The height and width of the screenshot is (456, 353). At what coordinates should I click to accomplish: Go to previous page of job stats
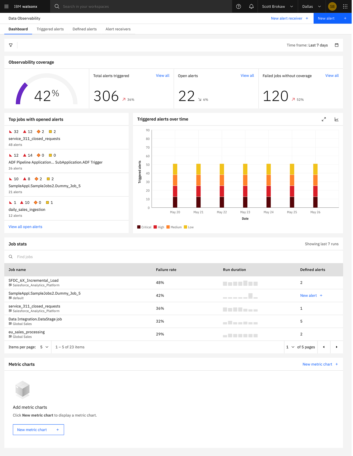[324, 347]
